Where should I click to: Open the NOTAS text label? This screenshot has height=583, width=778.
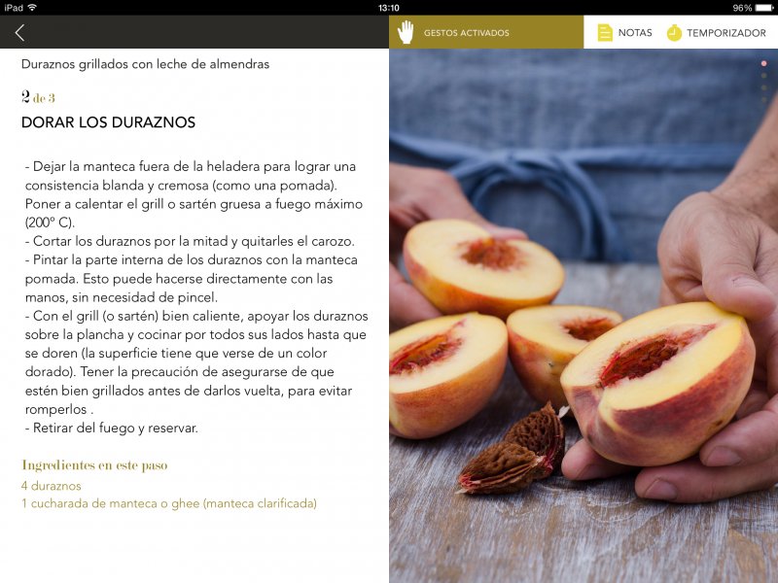pyautogui.click(x=635, y=33)
